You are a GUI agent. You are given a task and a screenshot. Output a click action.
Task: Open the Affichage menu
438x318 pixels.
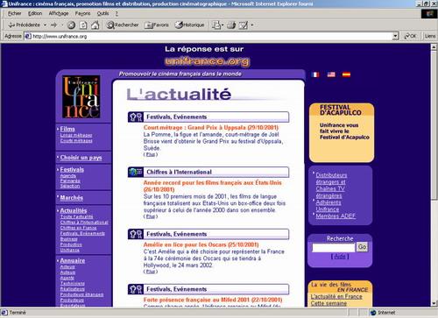click(59, 13)
